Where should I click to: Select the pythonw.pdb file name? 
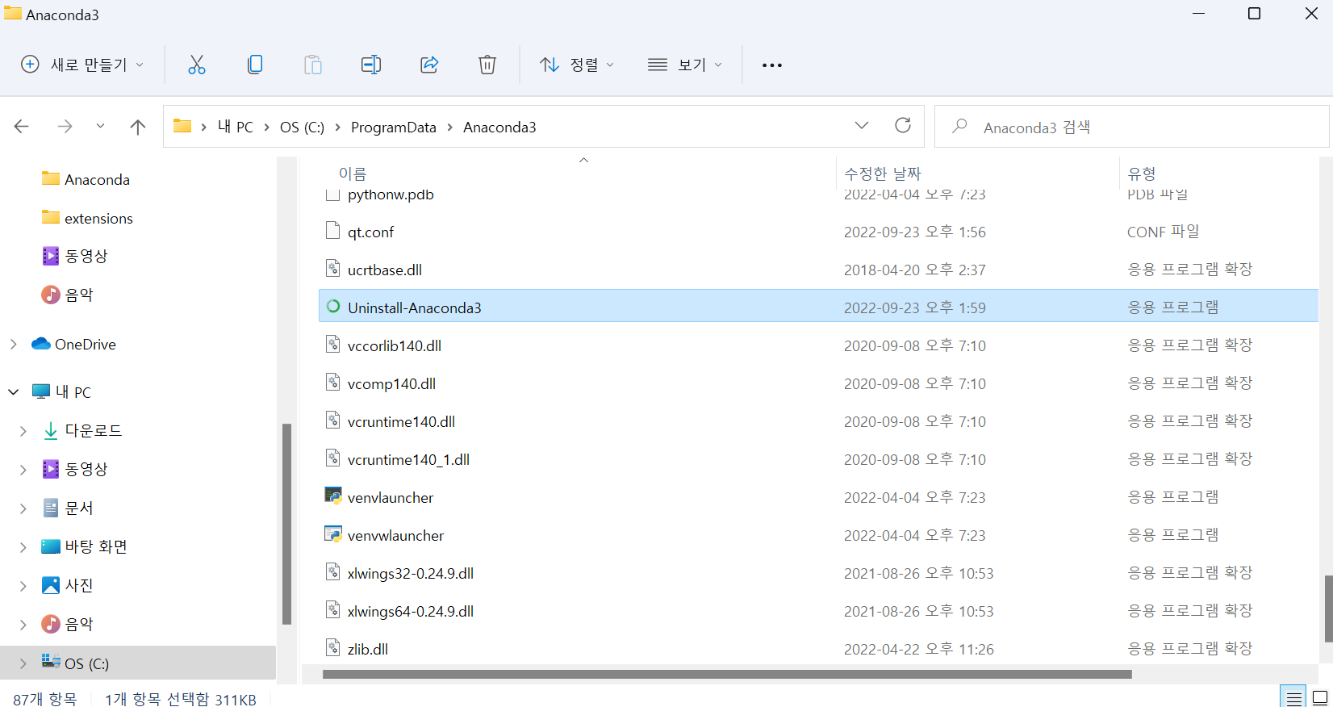pyautogui.click(x=391, y=195)
